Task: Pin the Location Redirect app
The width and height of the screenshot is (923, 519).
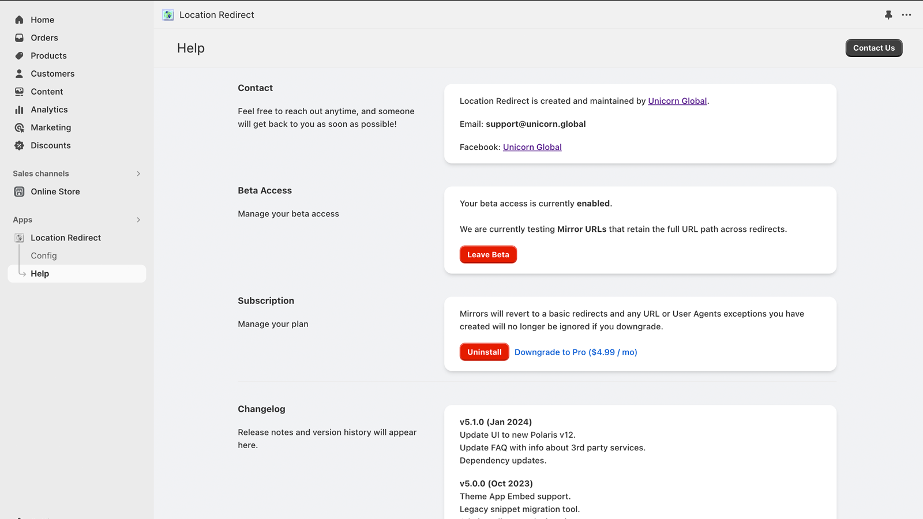Action: [888, 15]
